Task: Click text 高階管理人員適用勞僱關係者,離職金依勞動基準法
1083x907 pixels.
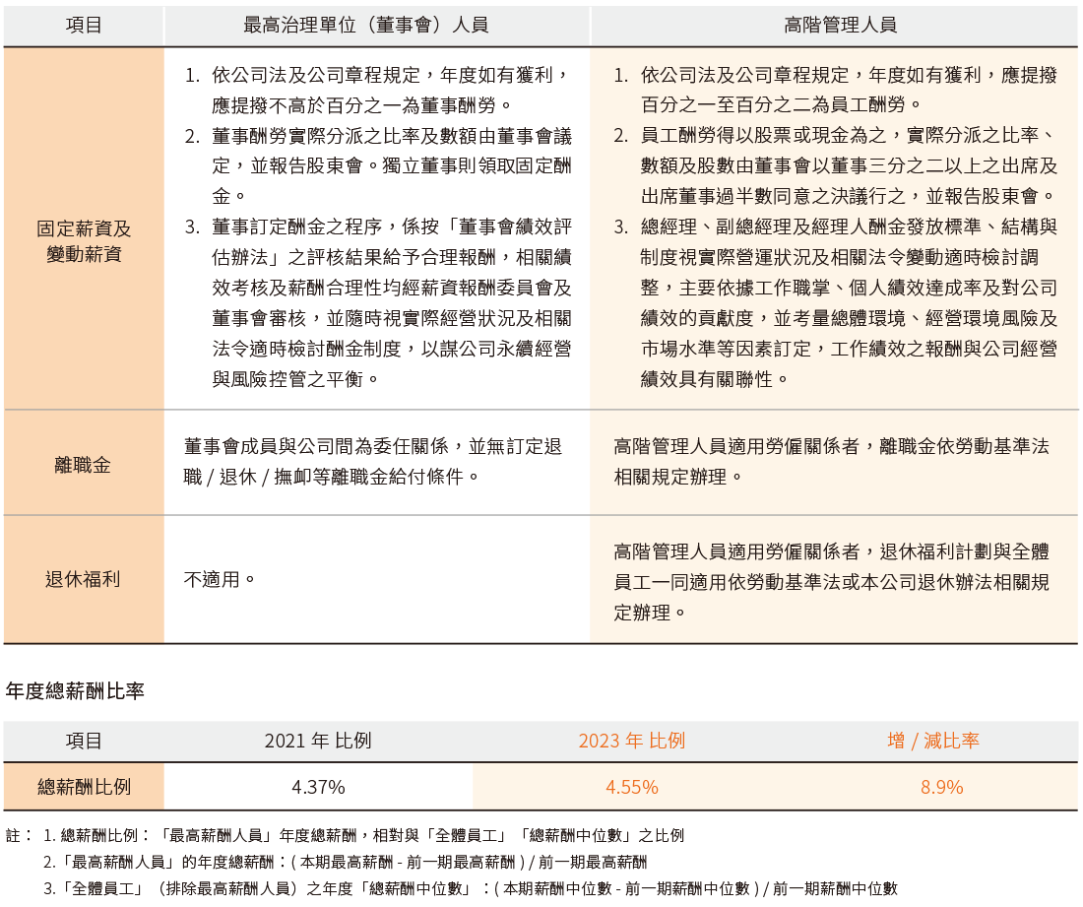Action: (832, 446)
